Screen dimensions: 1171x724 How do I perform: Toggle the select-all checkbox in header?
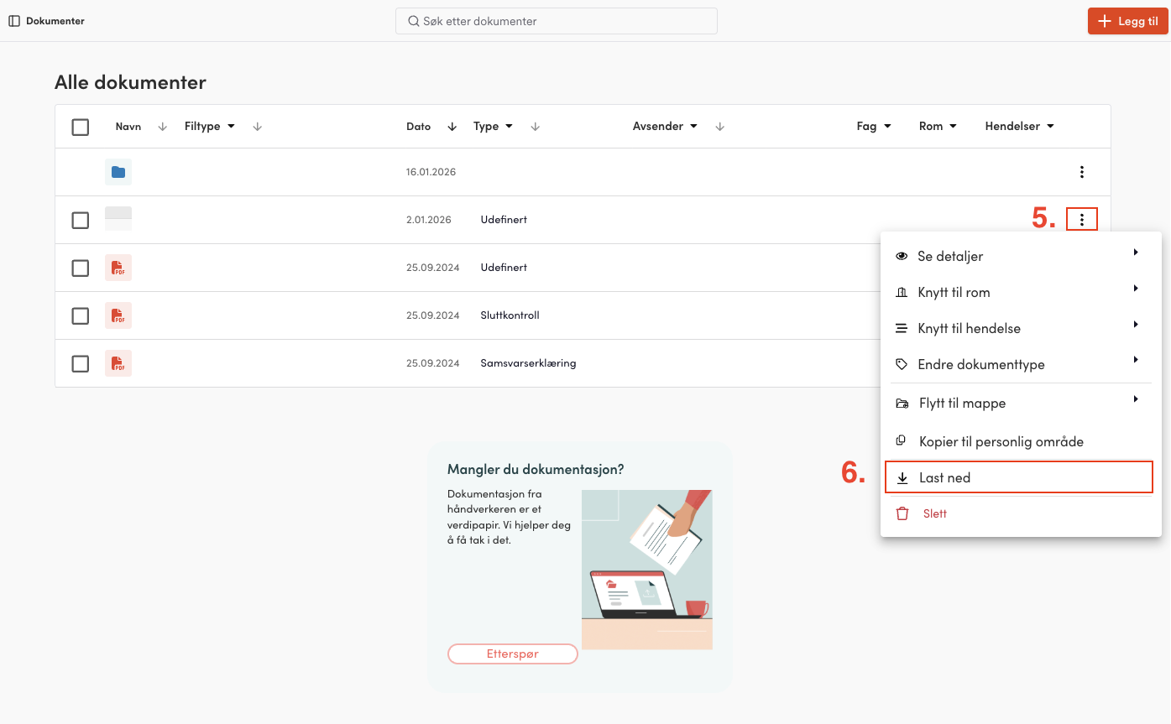[81, 127]
